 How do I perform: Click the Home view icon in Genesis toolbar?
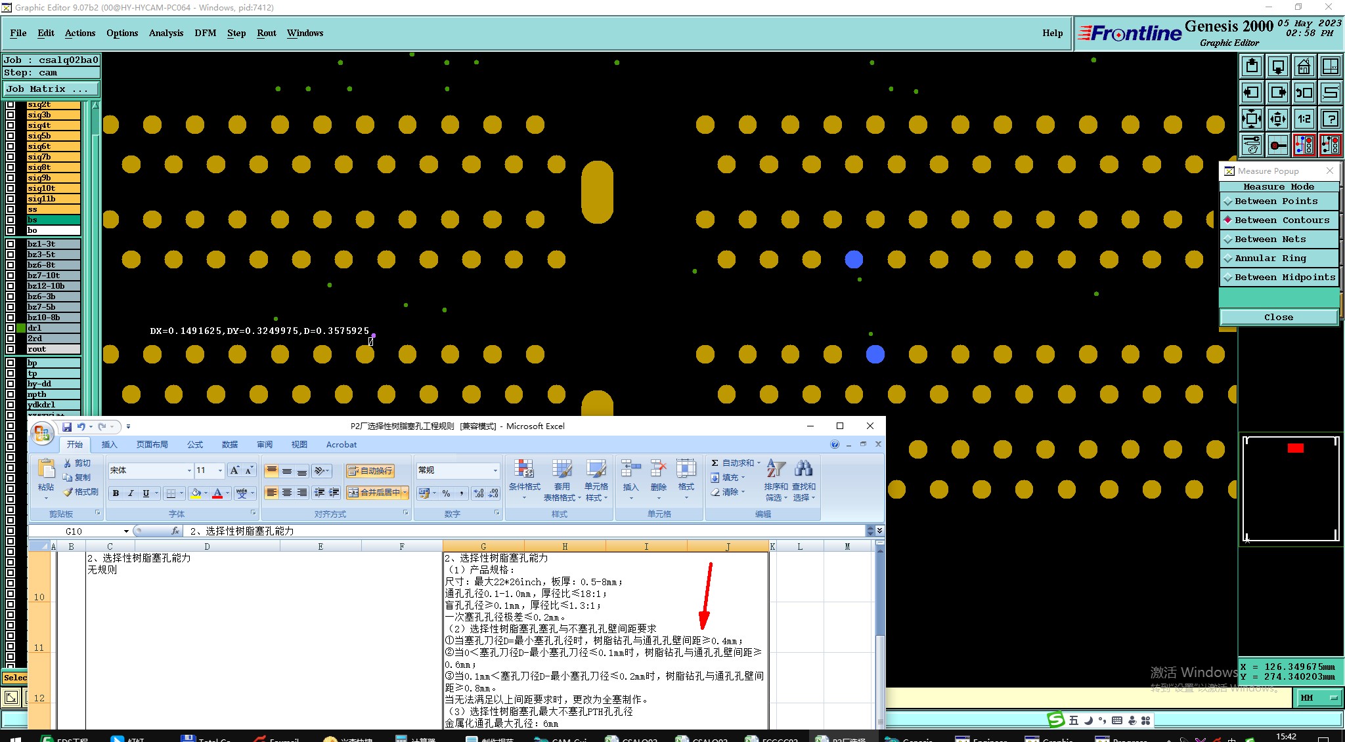[x=1304, y=66]
